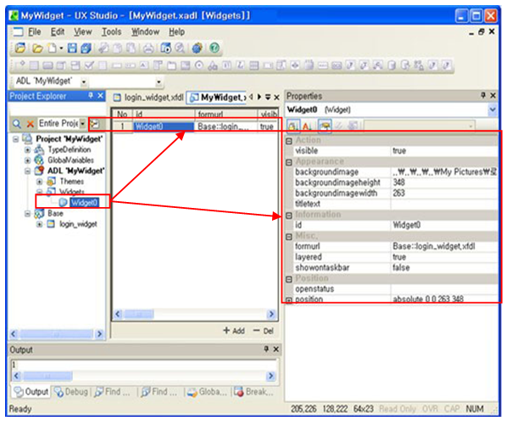The height and width of the screenshot is (421, 506).
Task: Click the blue globe Options icon
Action: (x=197, y=48)
